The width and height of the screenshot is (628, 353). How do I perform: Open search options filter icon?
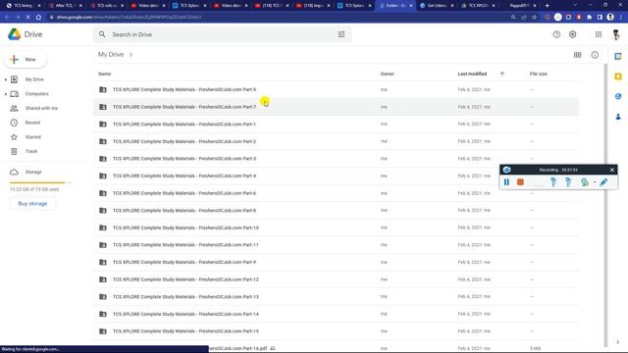point(341,34)
